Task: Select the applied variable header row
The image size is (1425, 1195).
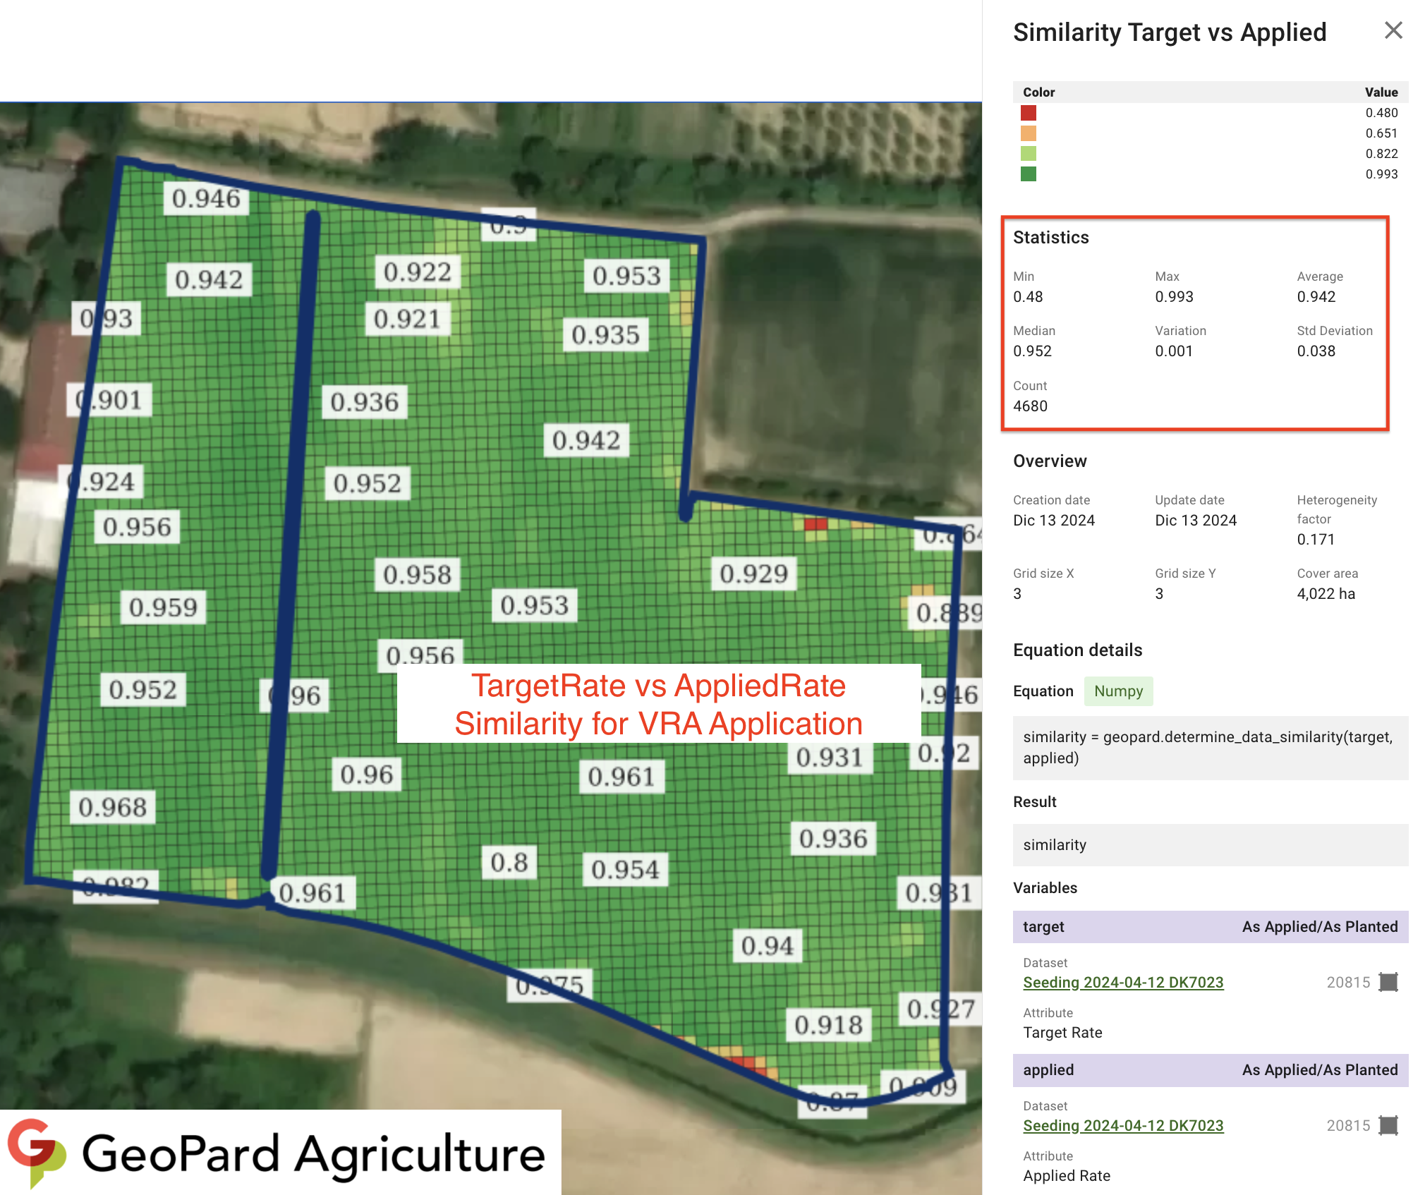Action: point(1209,1069)
